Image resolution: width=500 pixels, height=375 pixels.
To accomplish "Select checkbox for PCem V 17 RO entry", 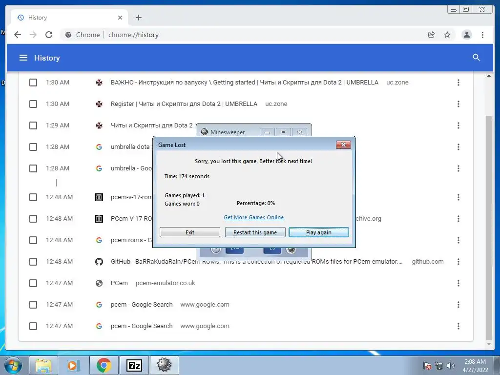I will [x=33, y=219].
